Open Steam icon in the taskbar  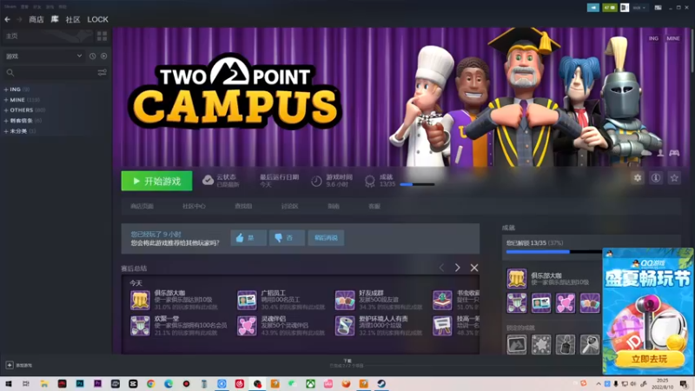point(381,383)
